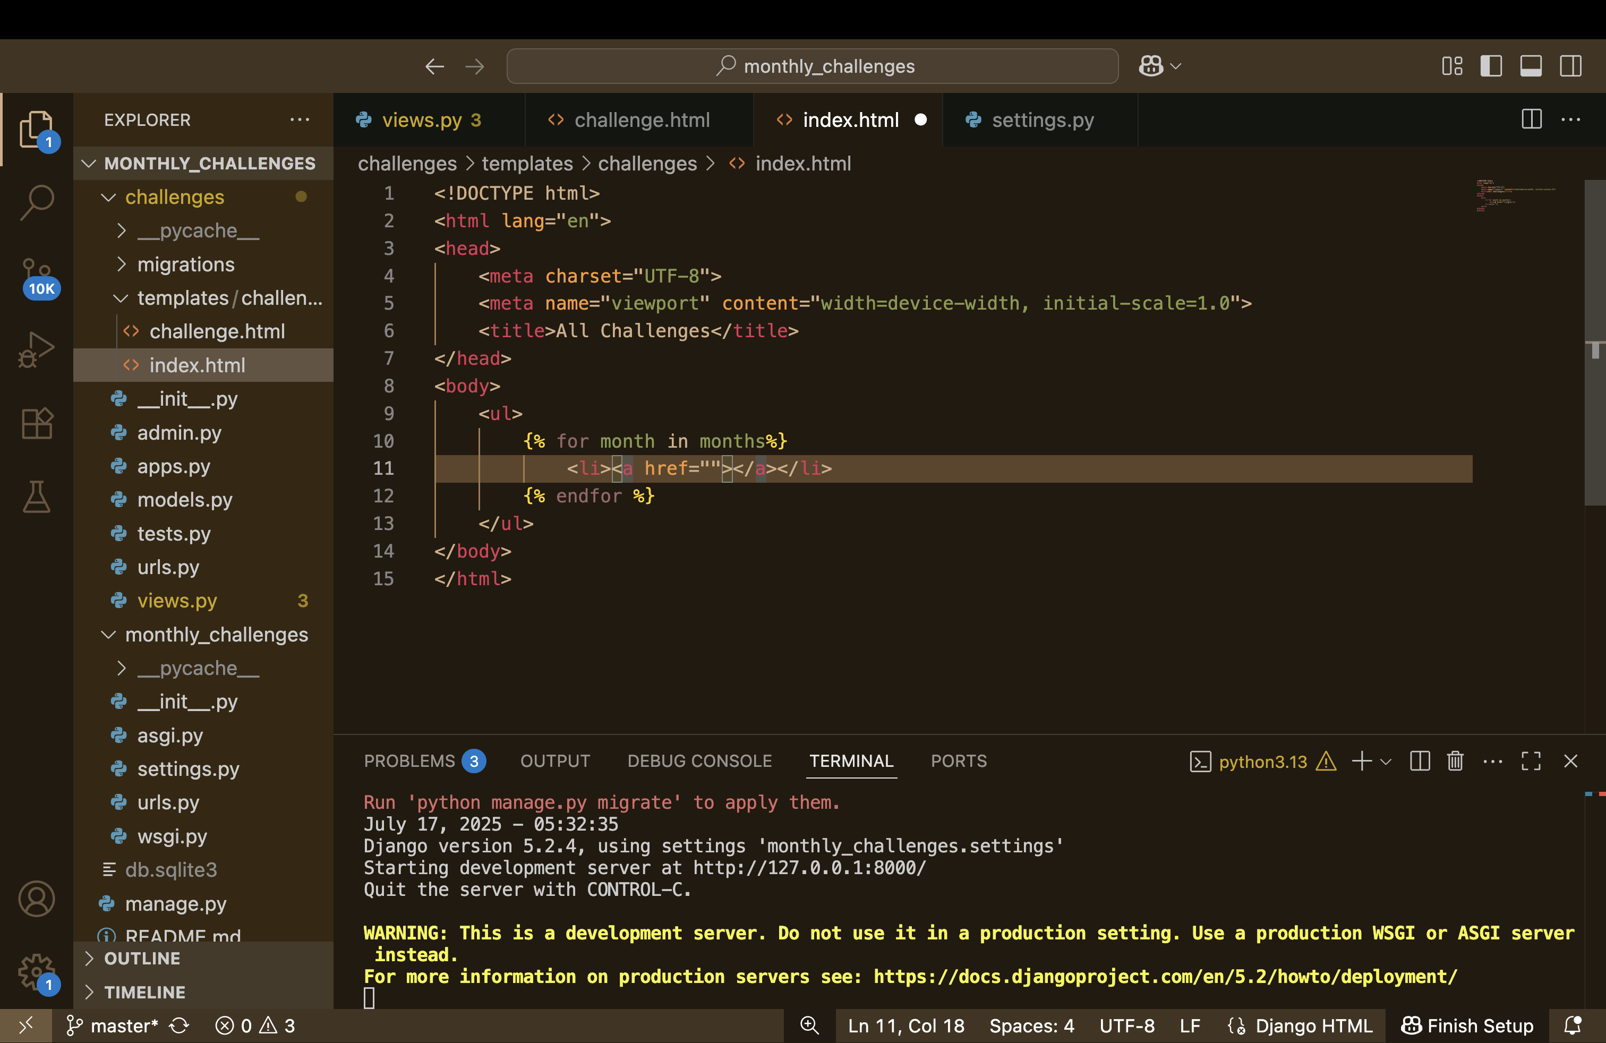
Task: Expand the migrations folder
Action: 185,264
